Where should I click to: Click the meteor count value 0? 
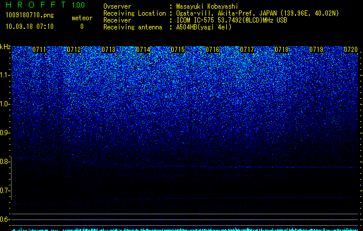[82, 27]
